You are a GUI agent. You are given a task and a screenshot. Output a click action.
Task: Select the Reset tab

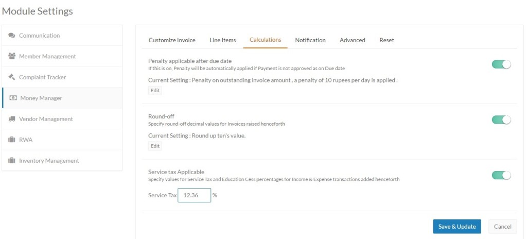[387, 40]
